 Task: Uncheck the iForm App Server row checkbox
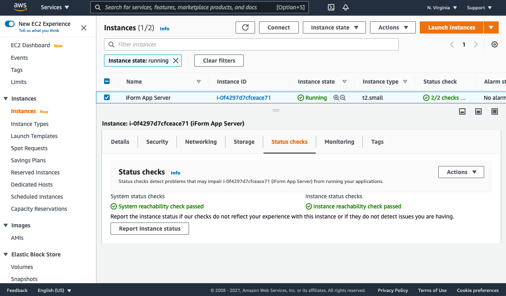pos(107,97)
